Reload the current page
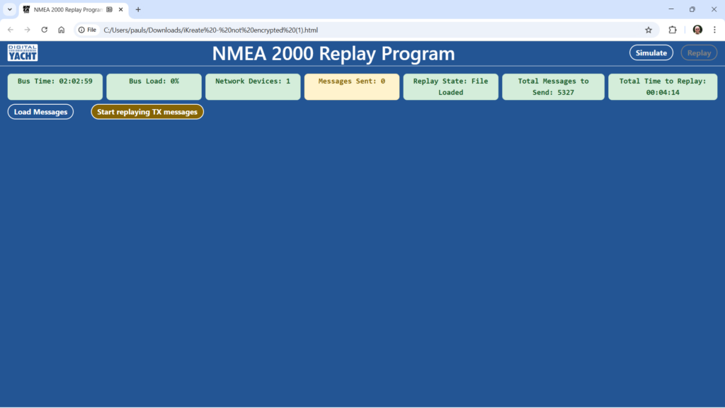 pos(45,30)
